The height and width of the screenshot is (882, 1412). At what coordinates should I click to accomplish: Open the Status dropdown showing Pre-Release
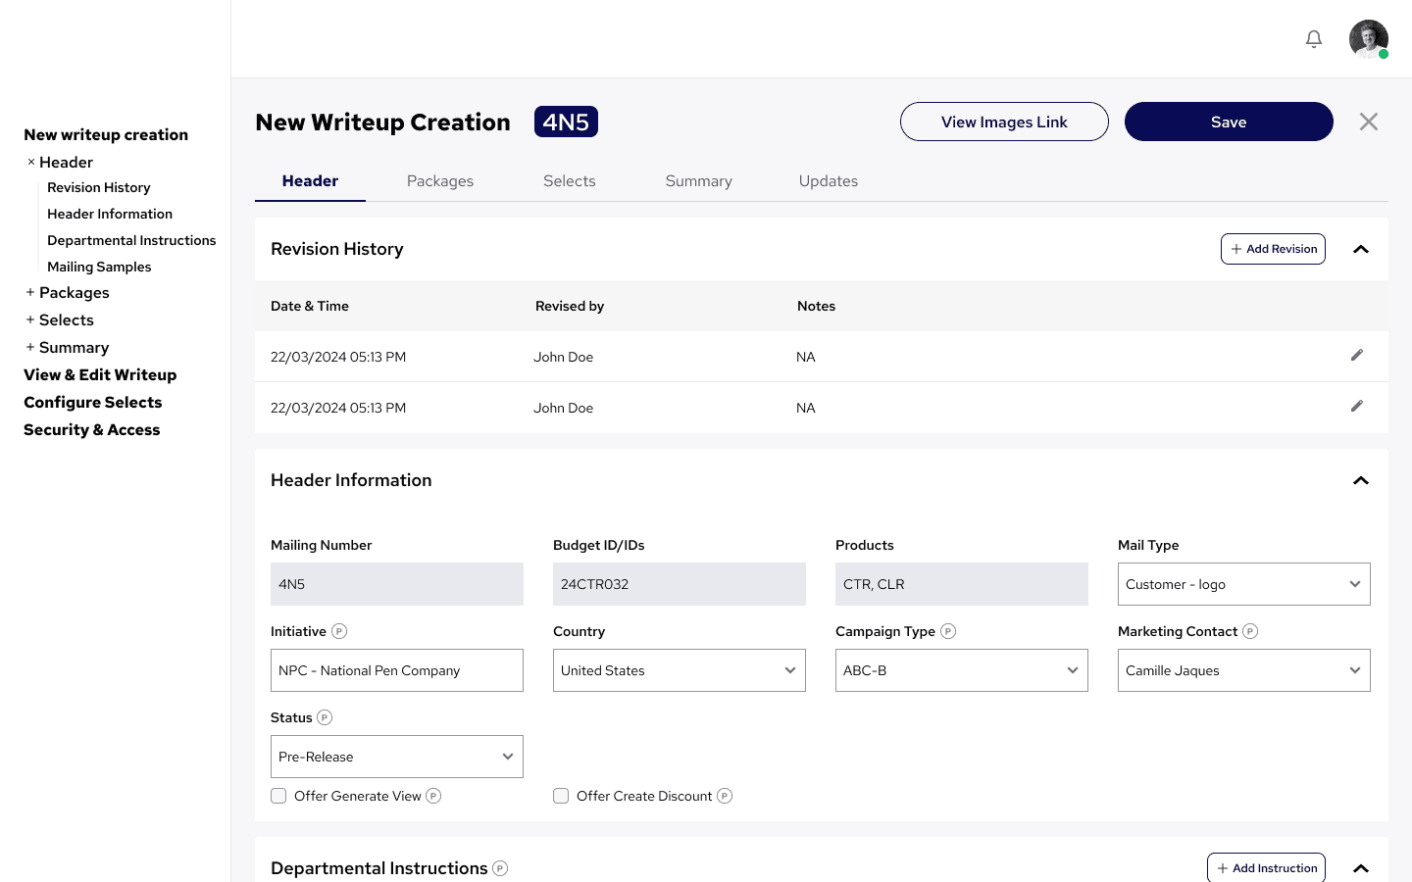(x=396, y=757)
